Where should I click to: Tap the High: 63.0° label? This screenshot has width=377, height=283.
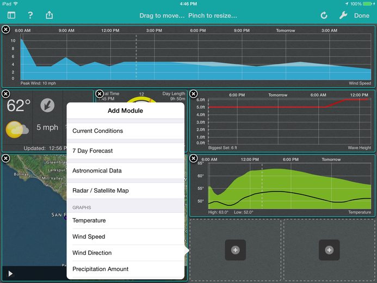[218, 212]
